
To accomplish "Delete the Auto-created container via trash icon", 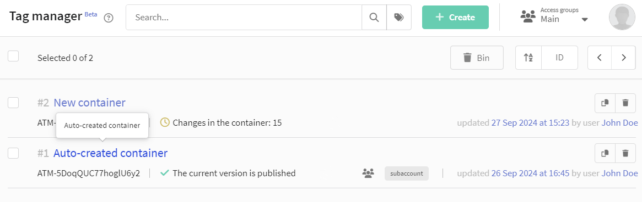I will coord(625,154).
